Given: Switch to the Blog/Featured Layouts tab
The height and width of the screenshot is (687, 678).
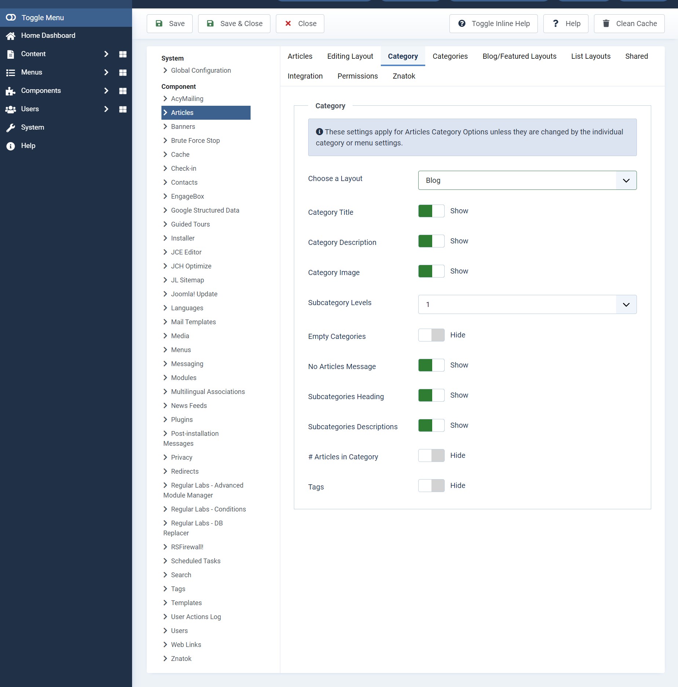Looking at the screenshot, I should click(x=519, y=56).
